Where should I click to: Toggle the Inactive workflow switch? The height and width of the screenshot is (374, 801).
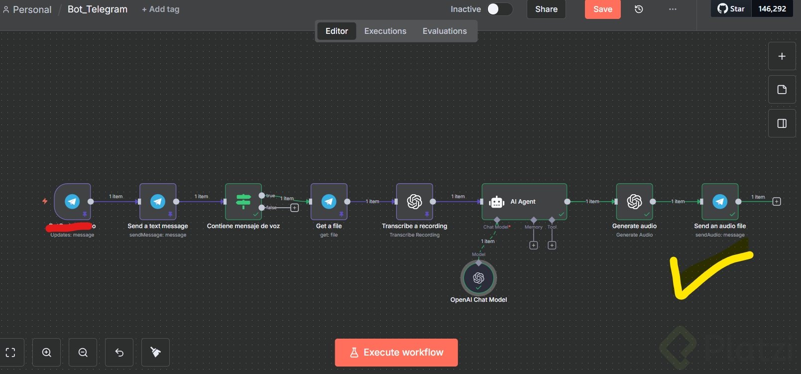[x=499, y=9]
